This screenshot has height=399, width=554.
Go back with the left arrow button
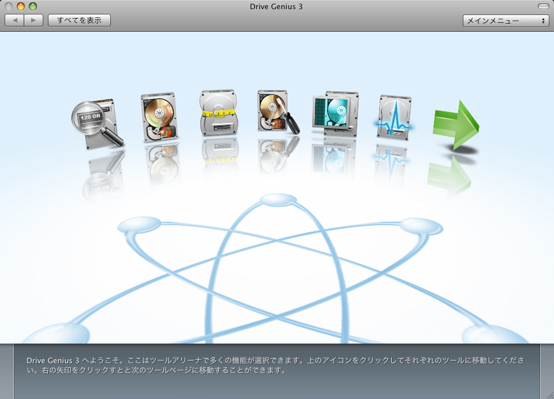click(x=14, y=20)
